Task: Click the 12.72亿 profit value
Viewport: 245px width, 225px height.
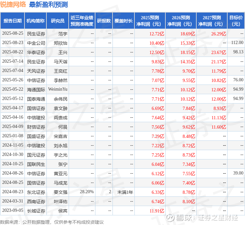Action: 157,34
